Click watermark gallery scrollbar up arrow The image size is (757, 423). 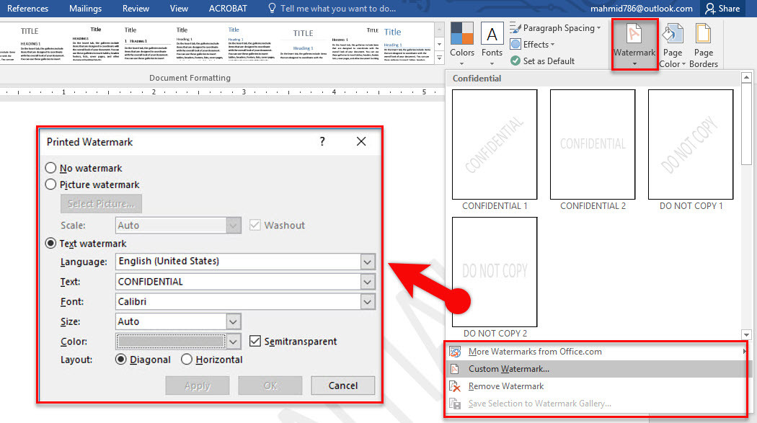point(746,77)
